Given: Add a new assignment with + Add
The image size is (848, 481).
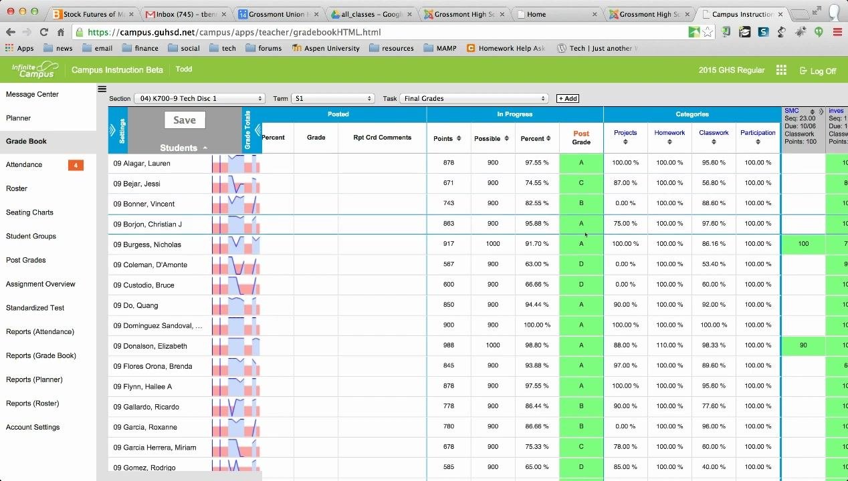Looking at the screenshot, I should point(568,98).
